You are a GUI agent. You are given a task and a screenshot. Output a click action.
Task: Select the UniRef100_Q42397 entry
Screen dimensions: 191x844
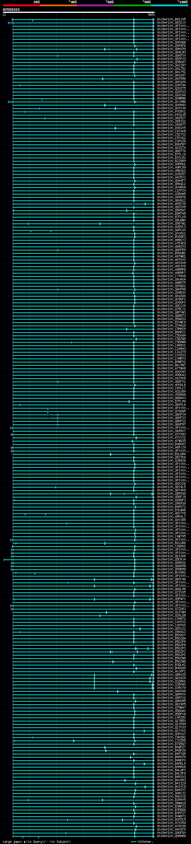coord(171,65)
